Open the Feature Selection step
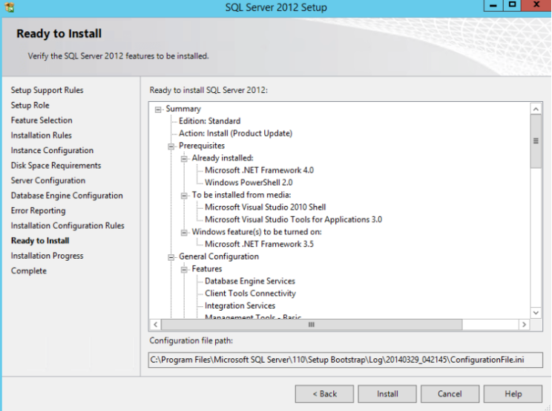This screenshot has width=552, height=411. (42, 120)
